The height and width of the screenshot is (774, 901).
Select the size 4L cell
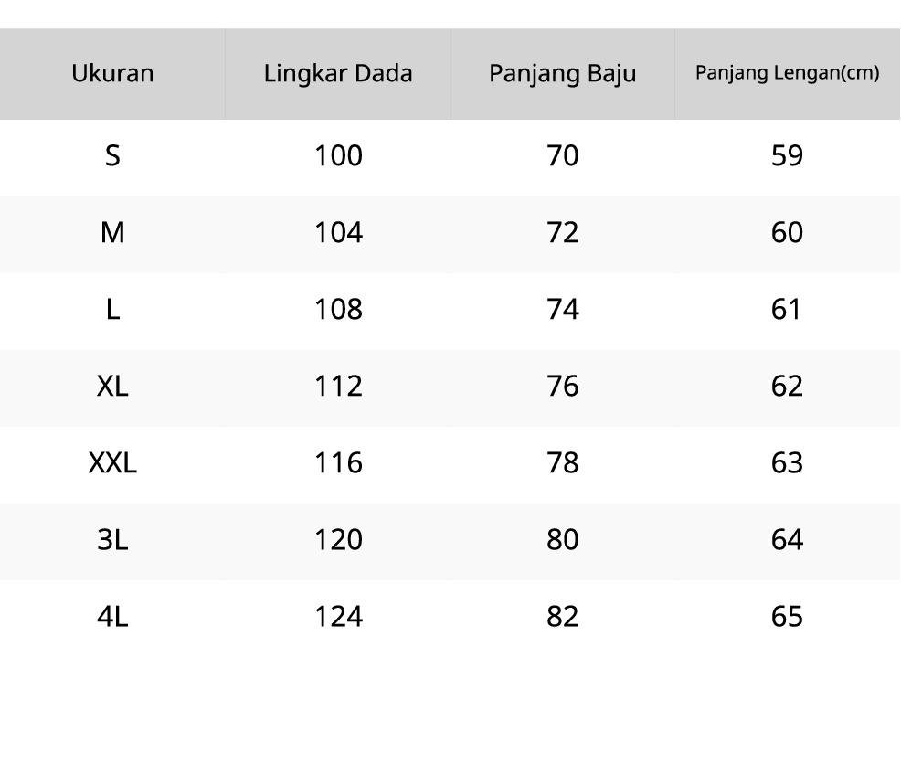[112, 617]
